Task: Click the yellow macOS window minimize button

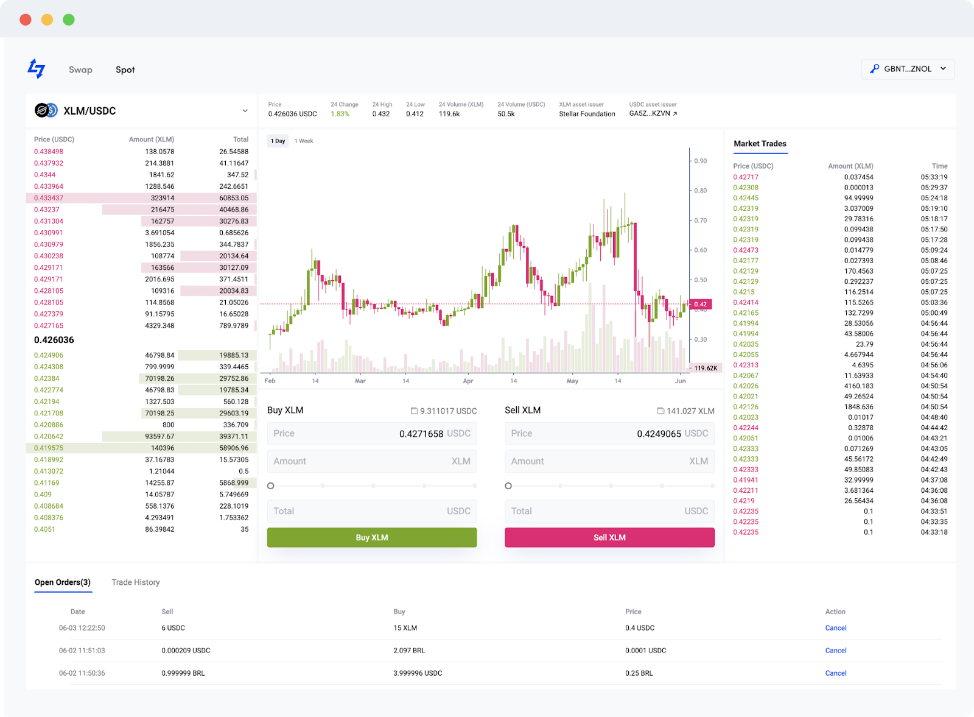Action: point(47,19)
